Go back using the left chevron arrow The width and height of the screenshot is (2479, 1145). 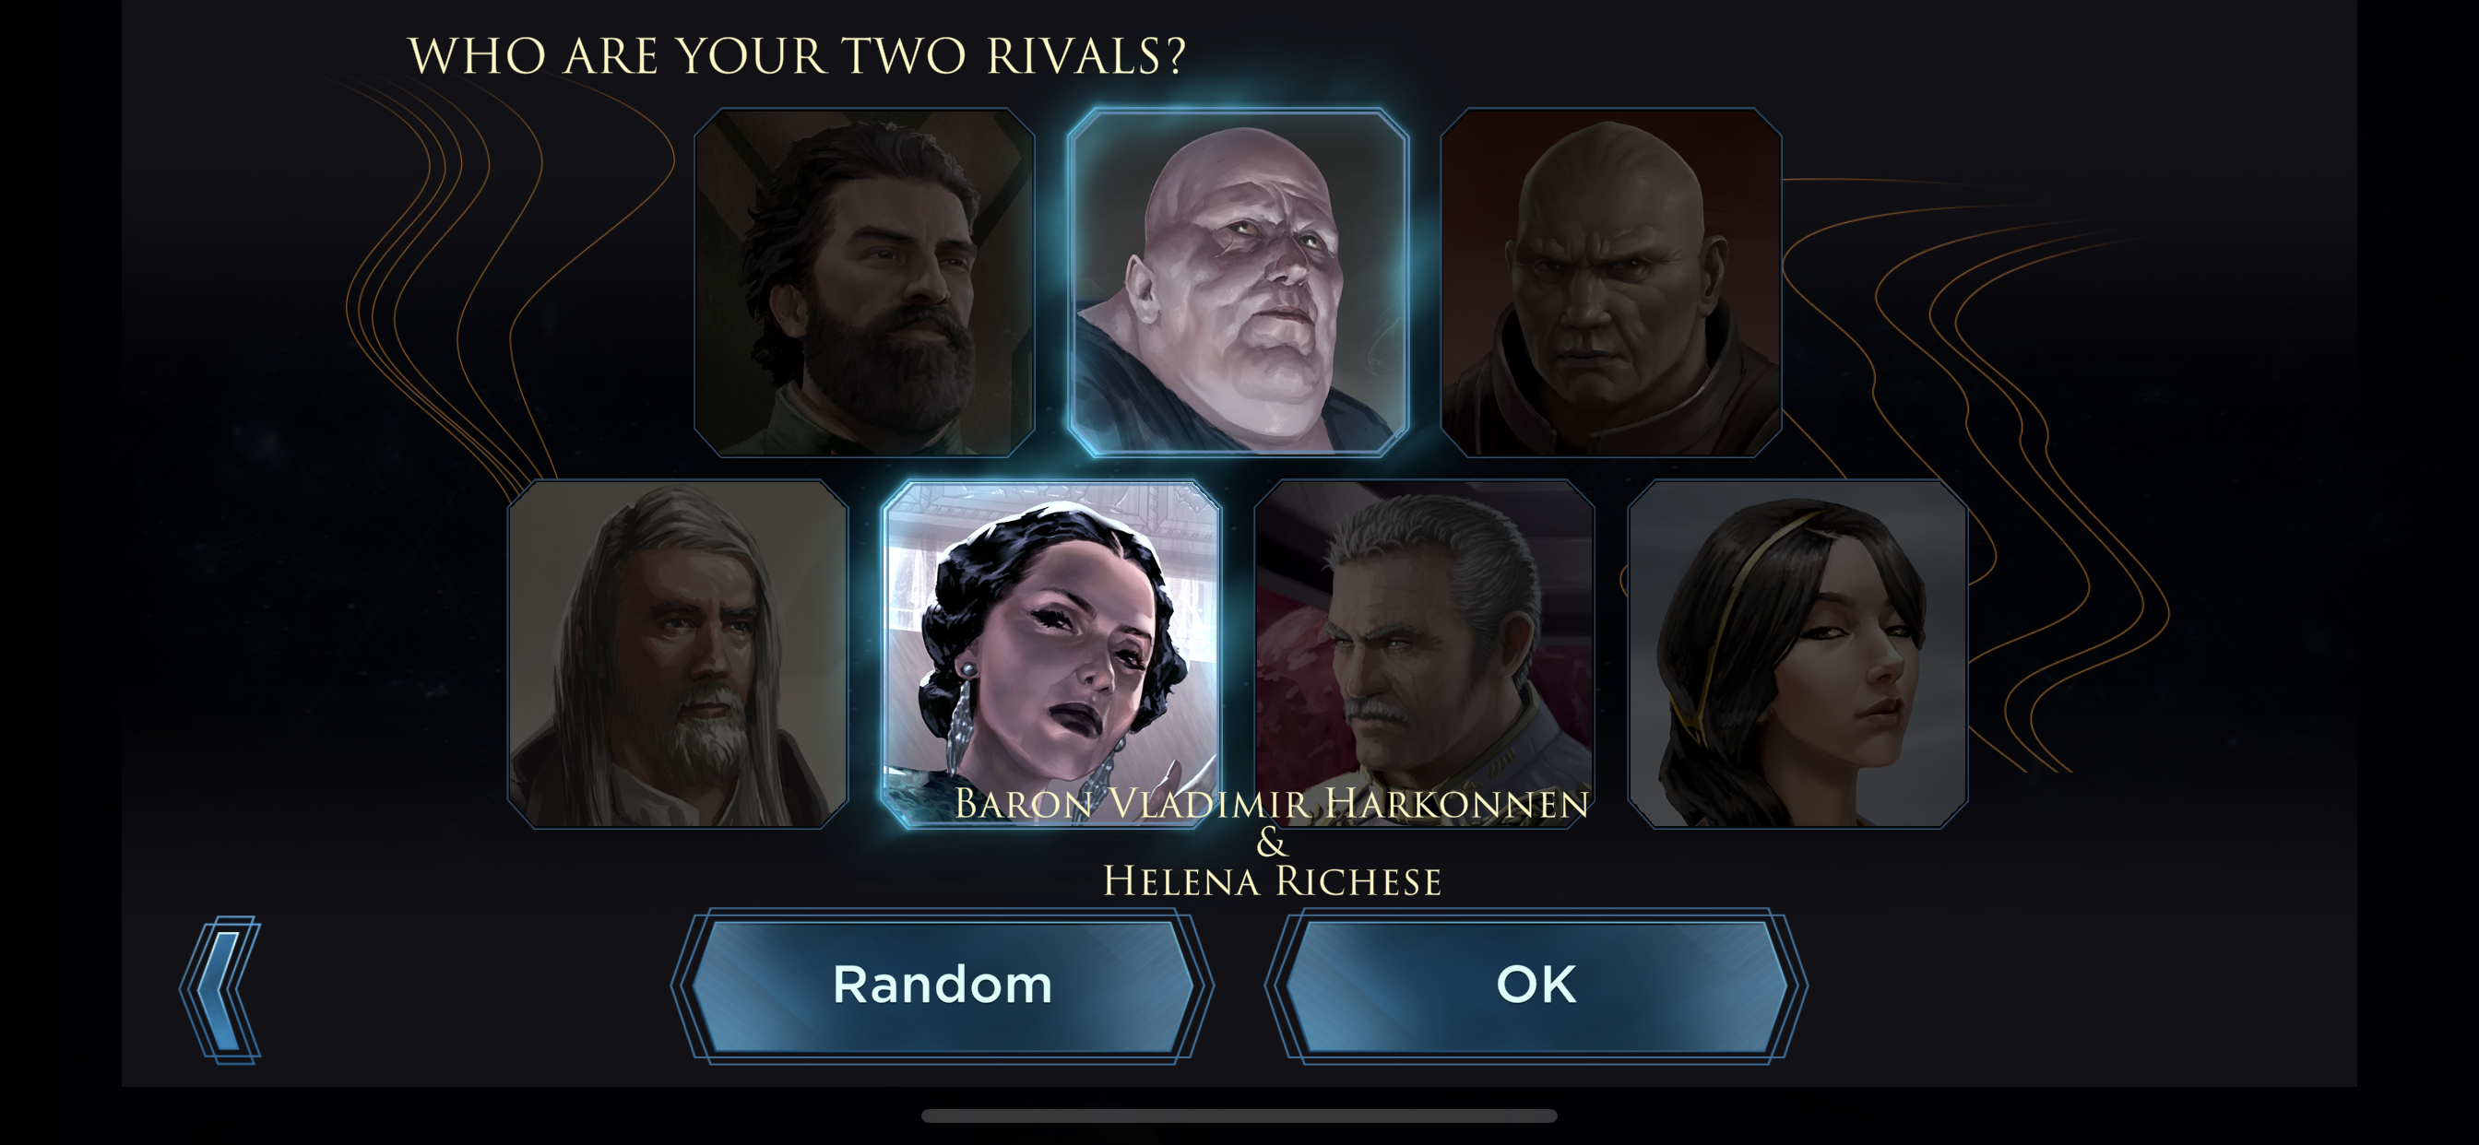(220, 989)
